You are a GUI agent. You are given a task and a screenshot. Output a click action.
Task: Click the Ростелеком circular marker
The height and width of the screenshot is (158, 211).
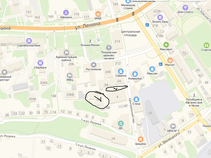[94, 65]
